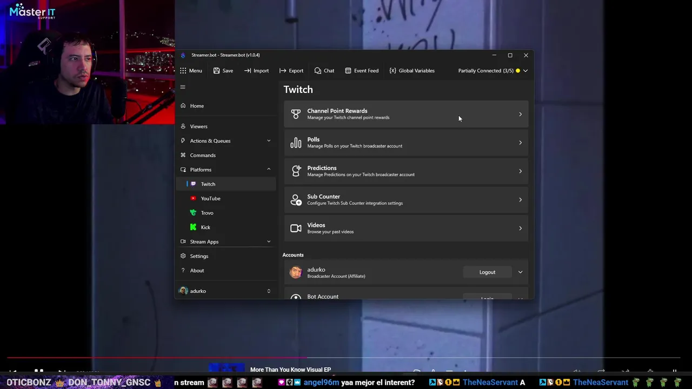Click the Save toolbar button
692x389 pixels.
click(223, 71)
